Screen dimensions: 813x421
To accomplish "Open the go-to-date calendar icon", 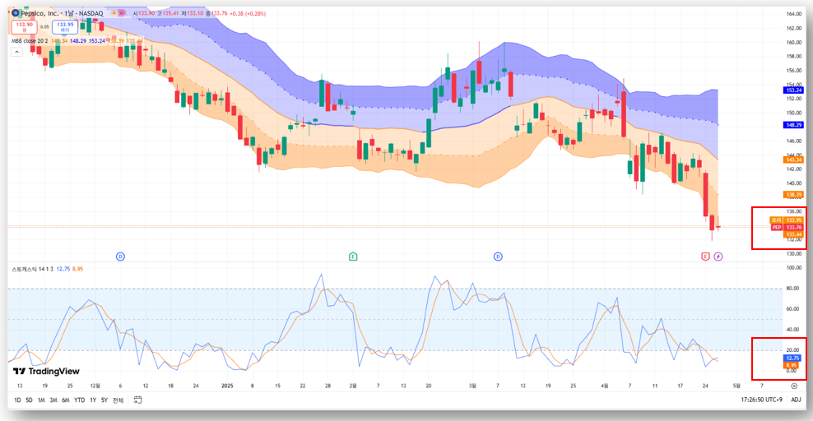I will click(x=137, y=400).
